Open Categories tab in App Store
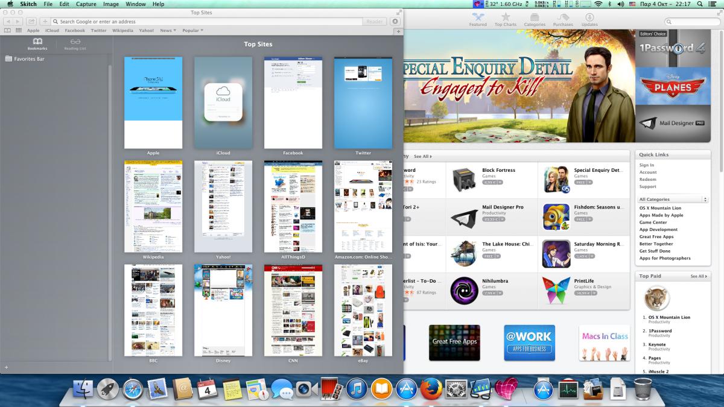Screen dimensions: 724x407 coord(535,20)
